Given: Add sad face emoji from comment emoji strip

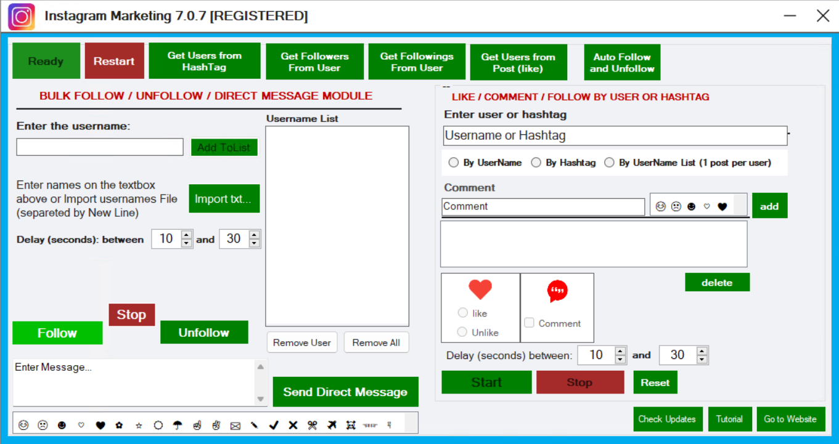Looking at the screenshot, I should coord(676,207).
